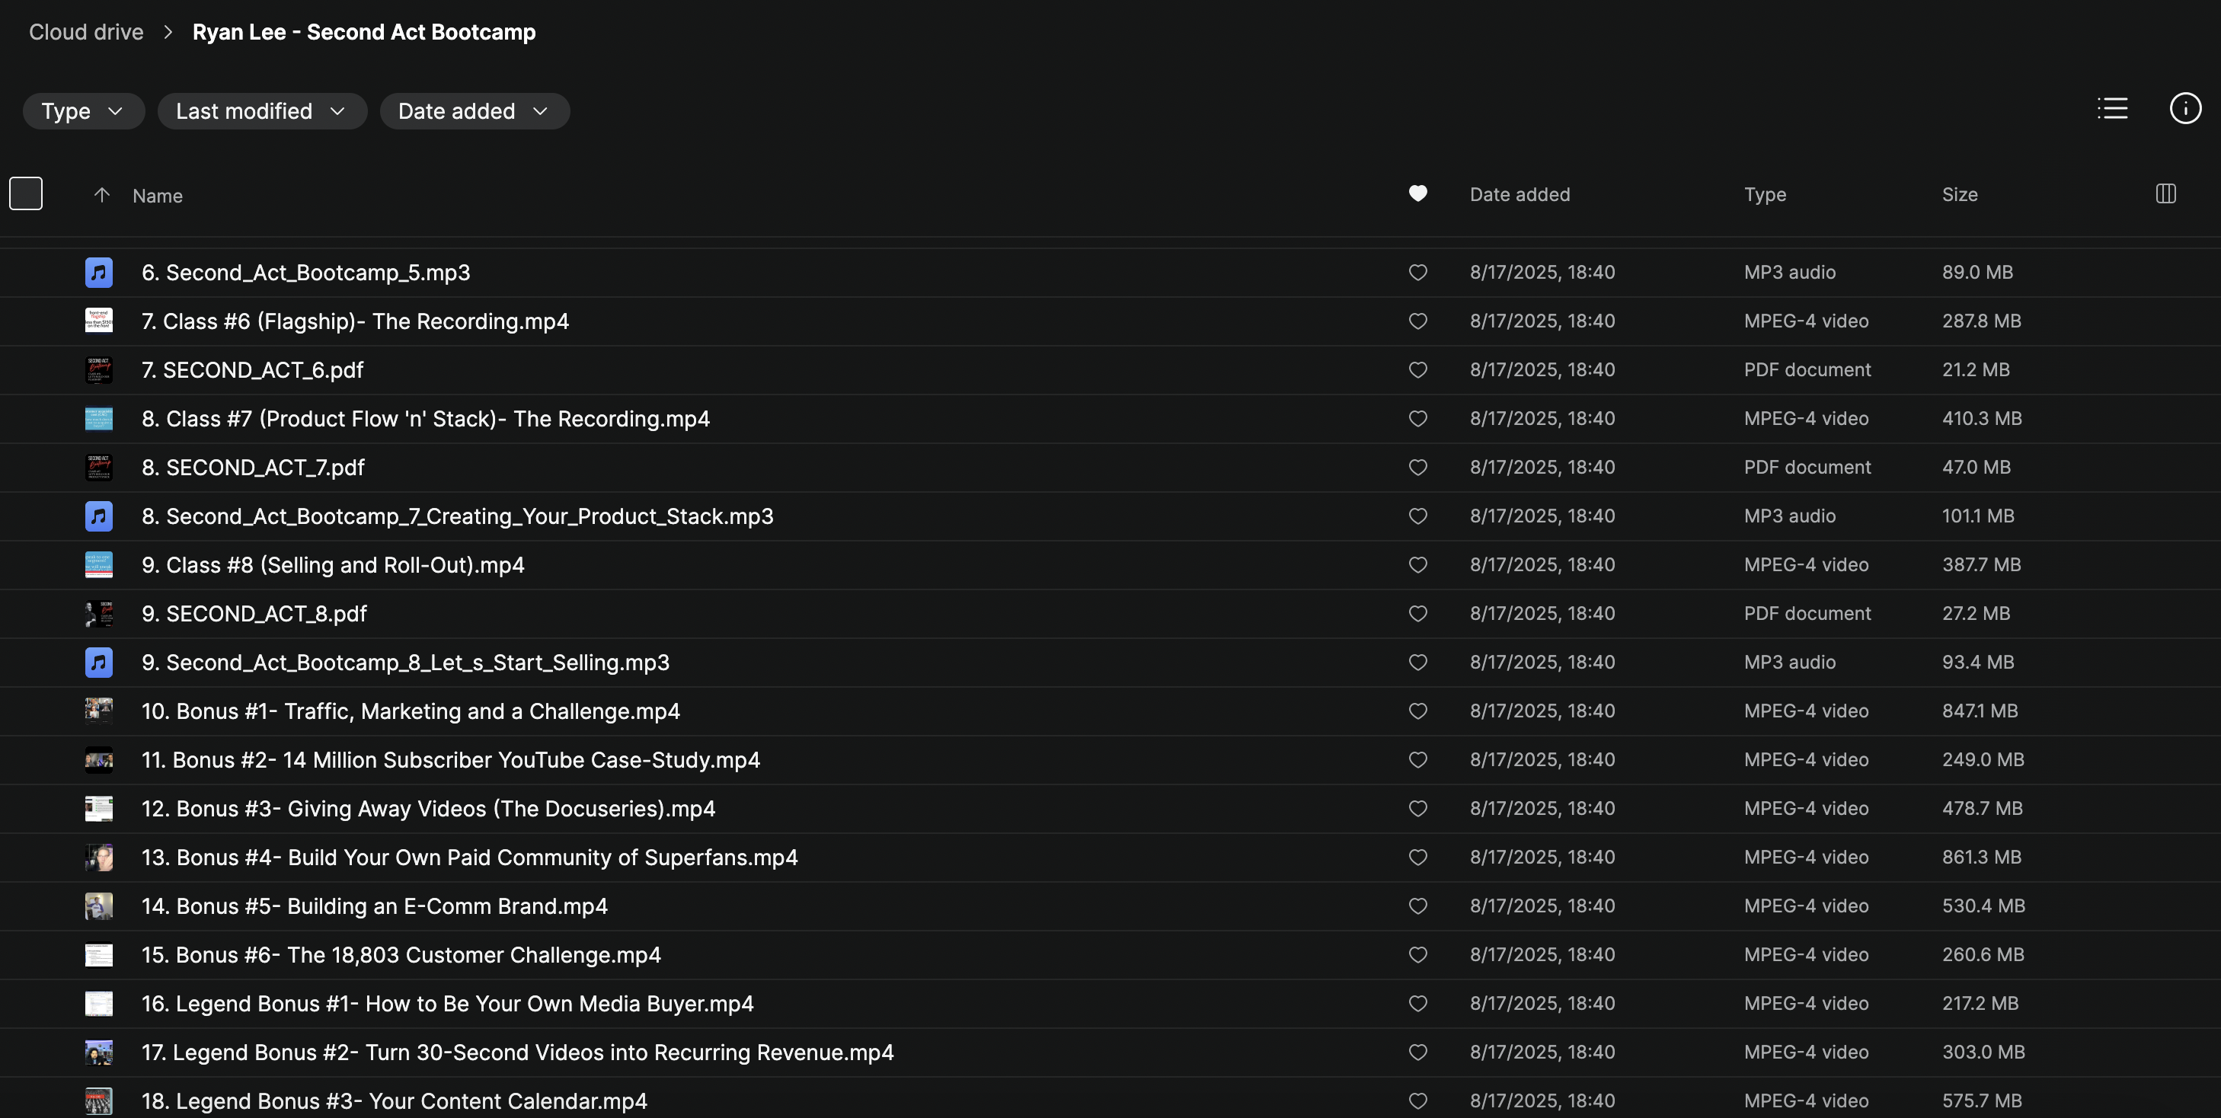The width and height of the screenshot is (2221, 1118).
Task: Click thumbnail of 13. Bonus #4 video
Action: [99, 858]
